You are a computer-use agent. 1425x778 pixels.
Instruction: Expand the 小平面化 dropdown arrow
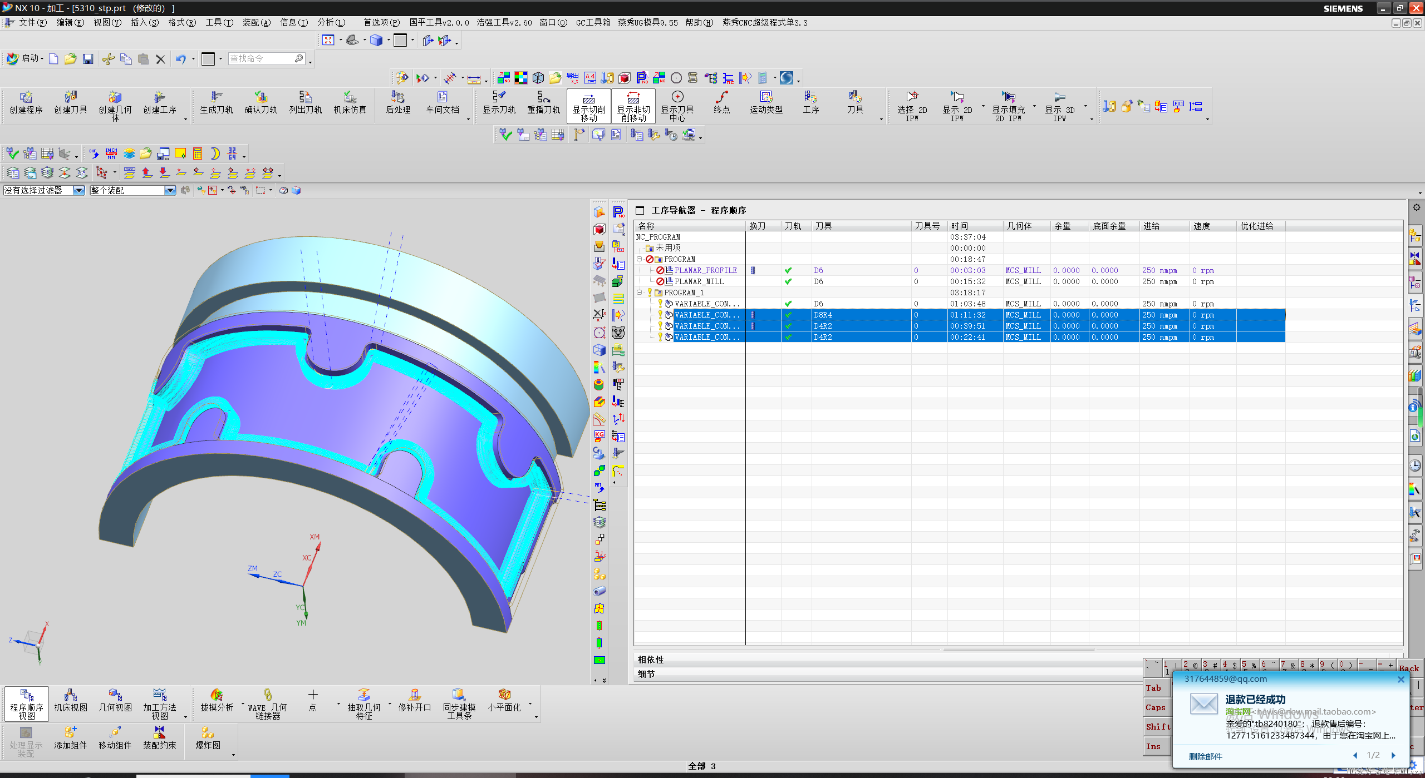pyautogui.click(x=530, y=704)
